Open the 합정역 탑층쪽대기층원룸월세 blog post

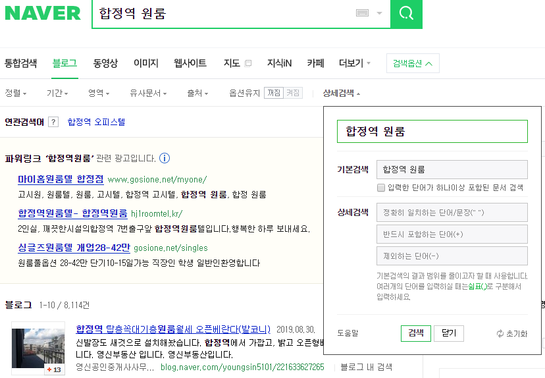(x=173, y=329)
